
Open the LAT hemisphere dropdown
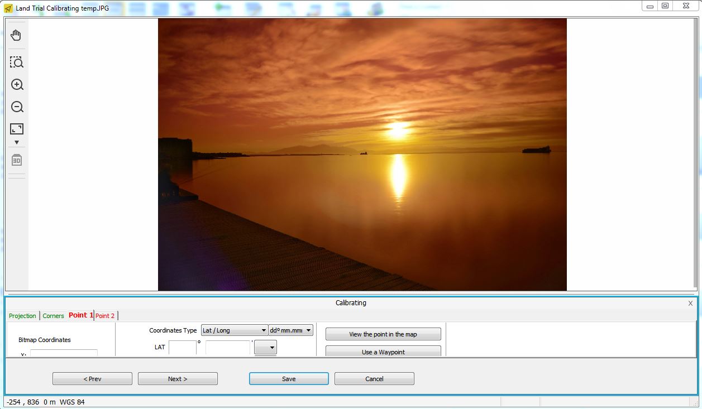266,348
